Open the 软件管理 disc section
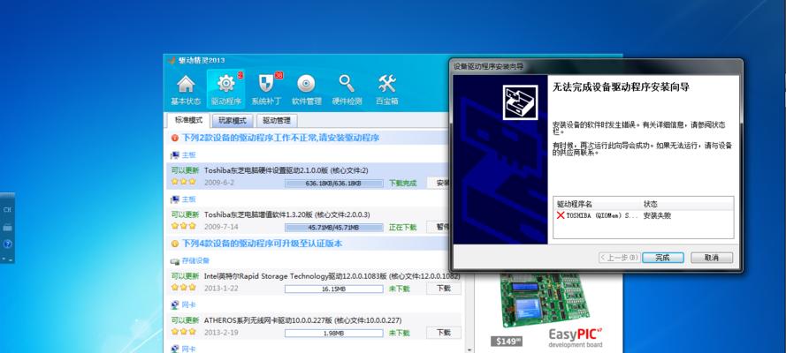This screenshot has width=786, height=353. (306, 90)
